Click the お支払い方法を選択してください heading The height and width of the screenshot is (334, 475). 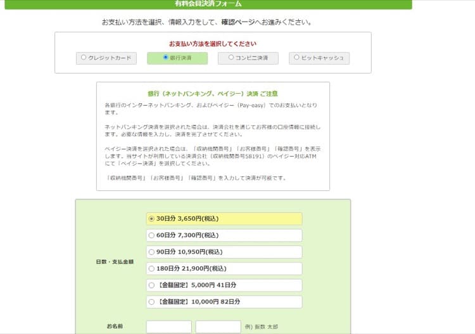212,44
